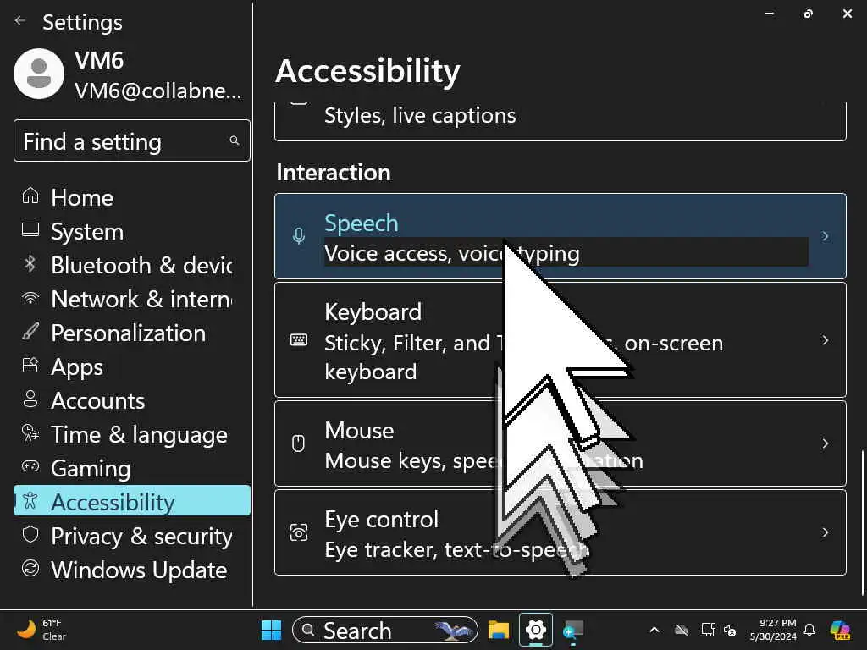Click the muted volume tray icon
867x650 pixels.
(x=731, y=630)
